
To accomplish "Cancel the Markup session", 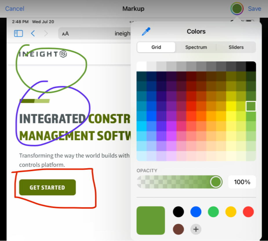I will pos(15,8).
